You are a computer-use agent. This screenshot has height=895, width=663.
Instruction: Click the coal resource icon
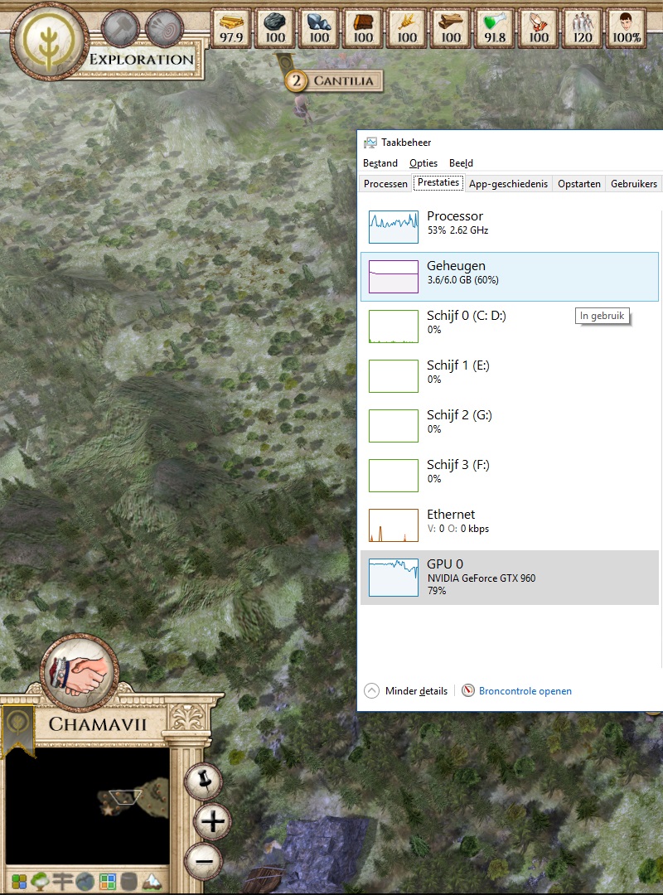click(x=275, y=28)
